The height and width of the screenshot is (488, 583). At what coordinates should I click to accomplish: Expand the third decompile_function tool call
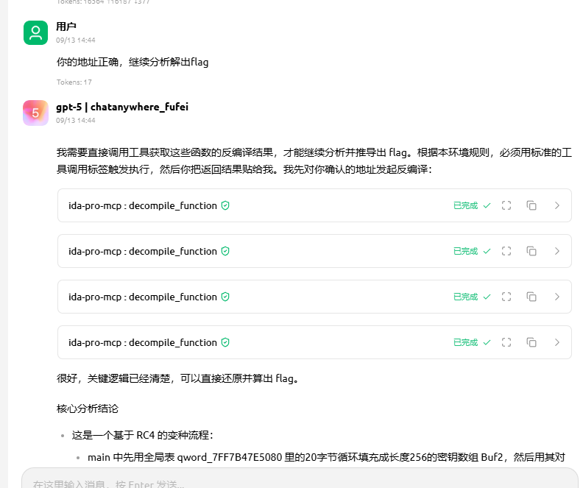click(x=556, y=297)
